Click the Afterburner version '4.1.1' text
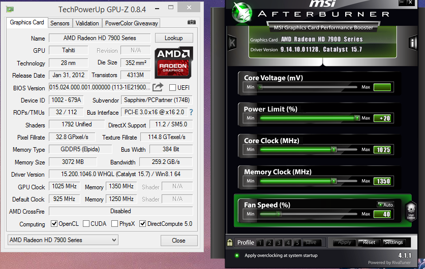The width and height of the screenshot is (425, 269). coord(405,255)
